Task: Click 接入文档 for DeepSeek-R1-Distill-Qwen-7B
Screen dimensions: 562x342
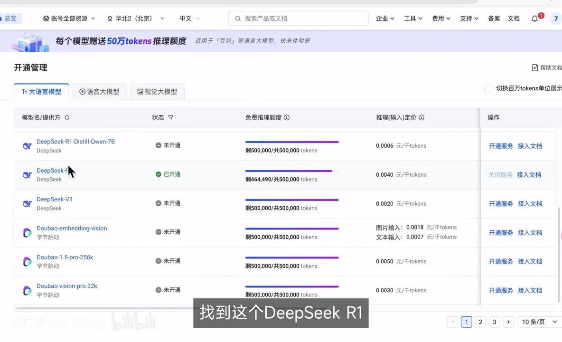Action: point(530,146)
